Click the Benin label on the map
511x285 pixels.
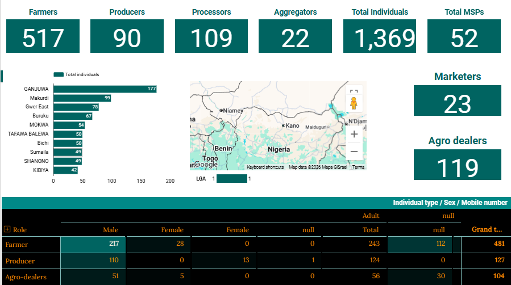pyautogui.click(x=223, y=148)
